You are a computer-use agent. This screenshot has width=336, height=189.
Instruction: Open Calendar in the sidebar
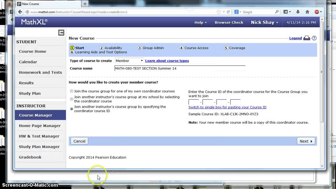(40, 62)
